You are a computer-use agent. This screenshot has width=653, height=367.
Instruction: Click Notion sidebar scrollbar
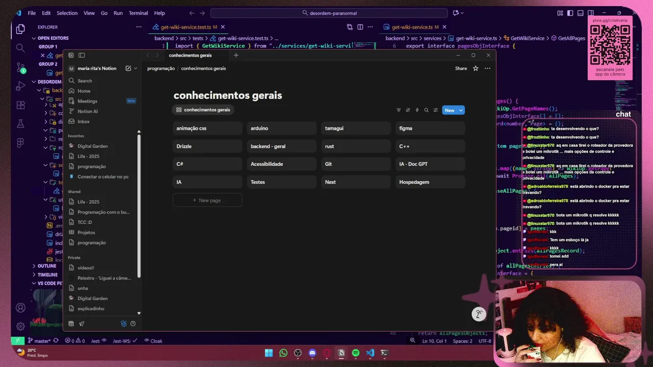[139, 206]
